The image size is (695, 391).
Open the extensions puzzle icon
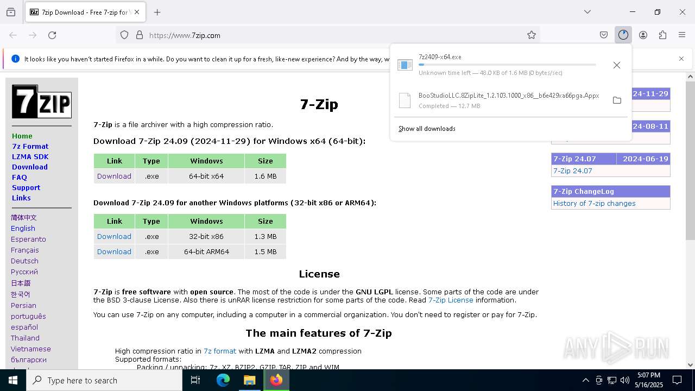tap(662, 35)
